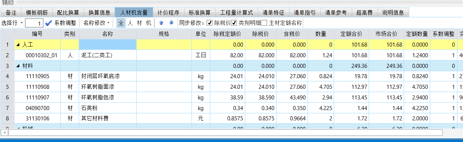Click the 类别 column header
The image size is (463, 142).
(70, 34)
